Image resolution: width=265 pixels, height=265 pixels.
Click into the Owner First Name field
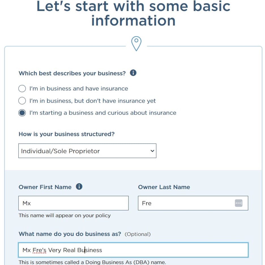click(73, 203)
